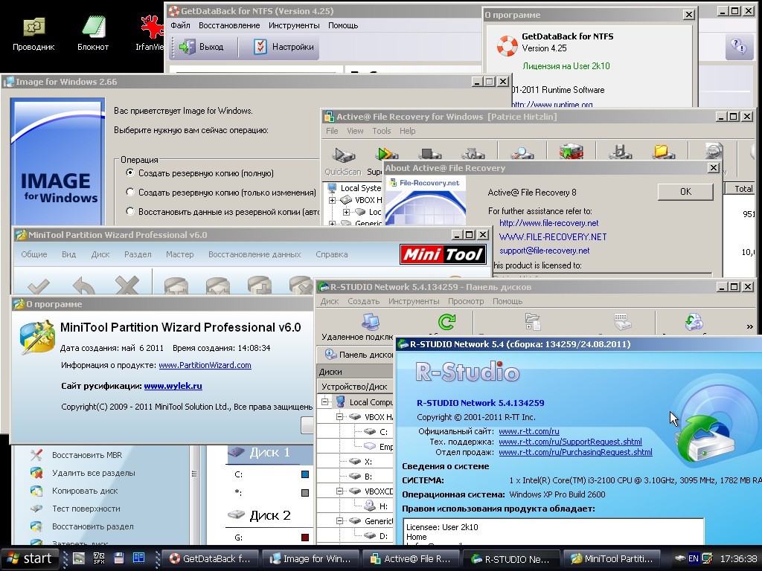Expand Loc node in Active@ File Recovery tree
This screenshot has height=571, width=762.
(x=346, y=212)
